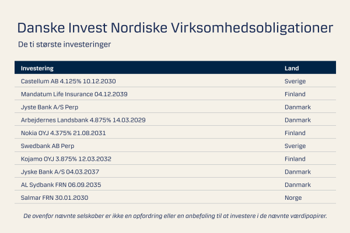Click the Norge country cell
The height and width of the screenshot is (233, 350).
293,198
